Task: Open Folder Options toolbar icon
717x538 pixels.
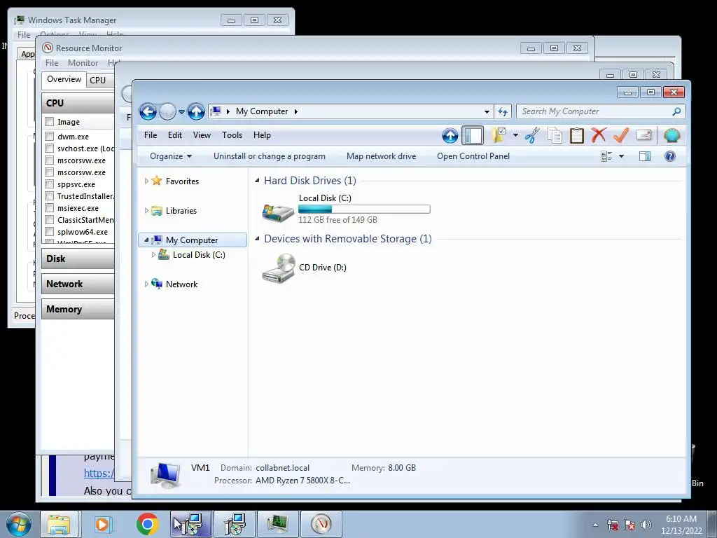Action: 499,135
